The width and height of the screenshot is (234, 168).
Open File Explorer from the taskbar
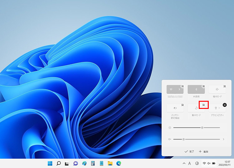click(x=110, y=163)
